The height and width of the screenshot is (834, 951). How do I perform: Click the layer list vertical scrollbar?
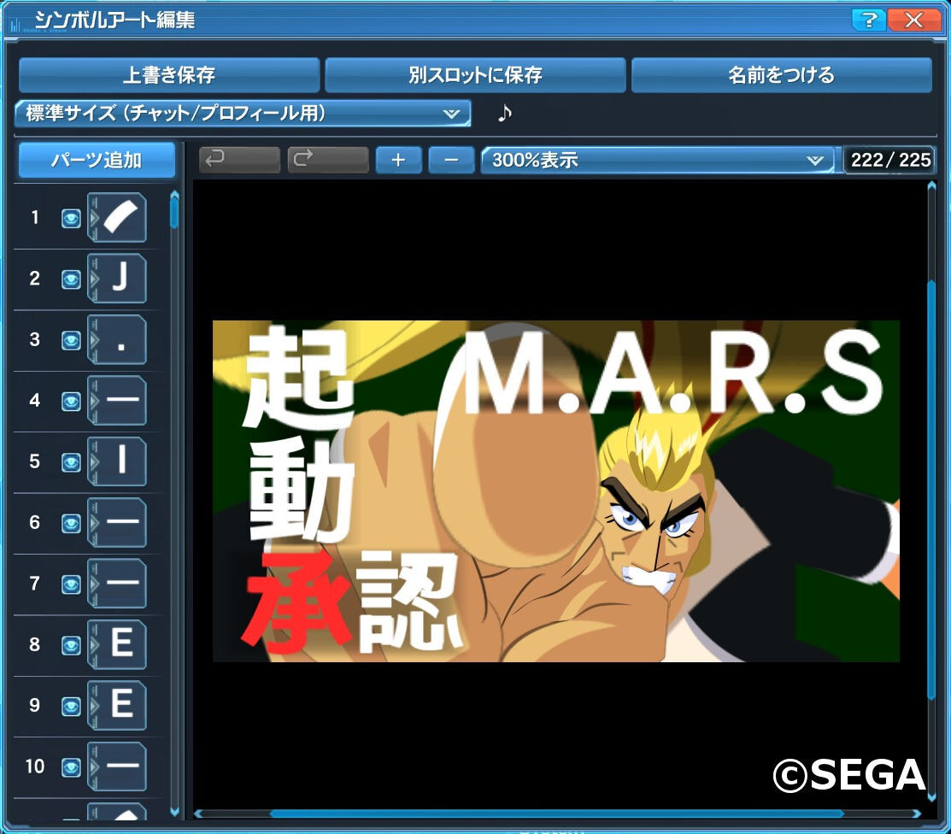174,212
